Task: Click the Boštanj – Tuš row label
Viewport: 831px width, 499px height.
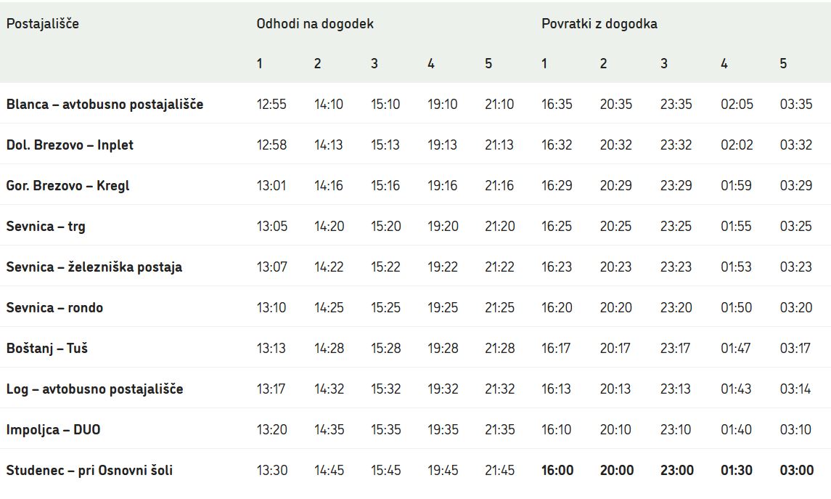Action: [47, 349]
